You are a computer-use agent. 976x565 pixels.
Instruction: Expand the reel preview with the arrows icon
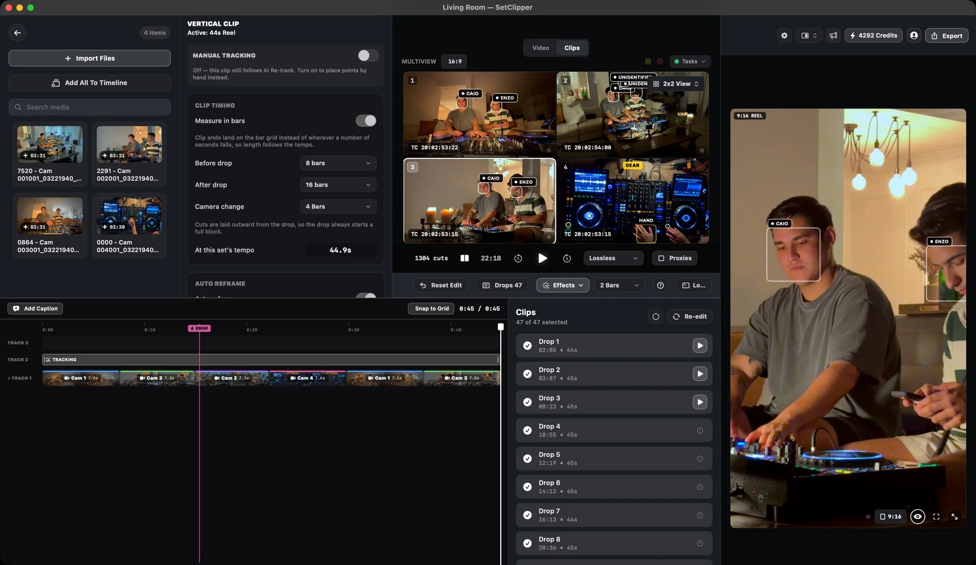coord(955,517)
